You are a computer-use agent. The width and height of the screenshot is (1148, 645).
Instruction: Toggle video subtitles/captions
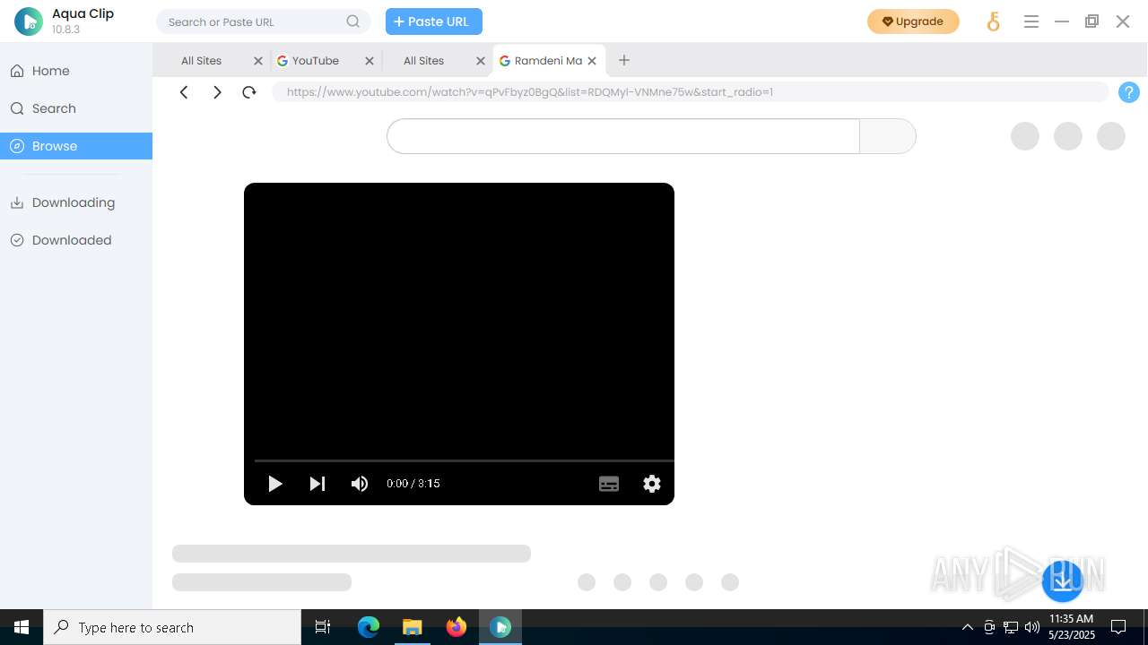[x=609, y=484]
